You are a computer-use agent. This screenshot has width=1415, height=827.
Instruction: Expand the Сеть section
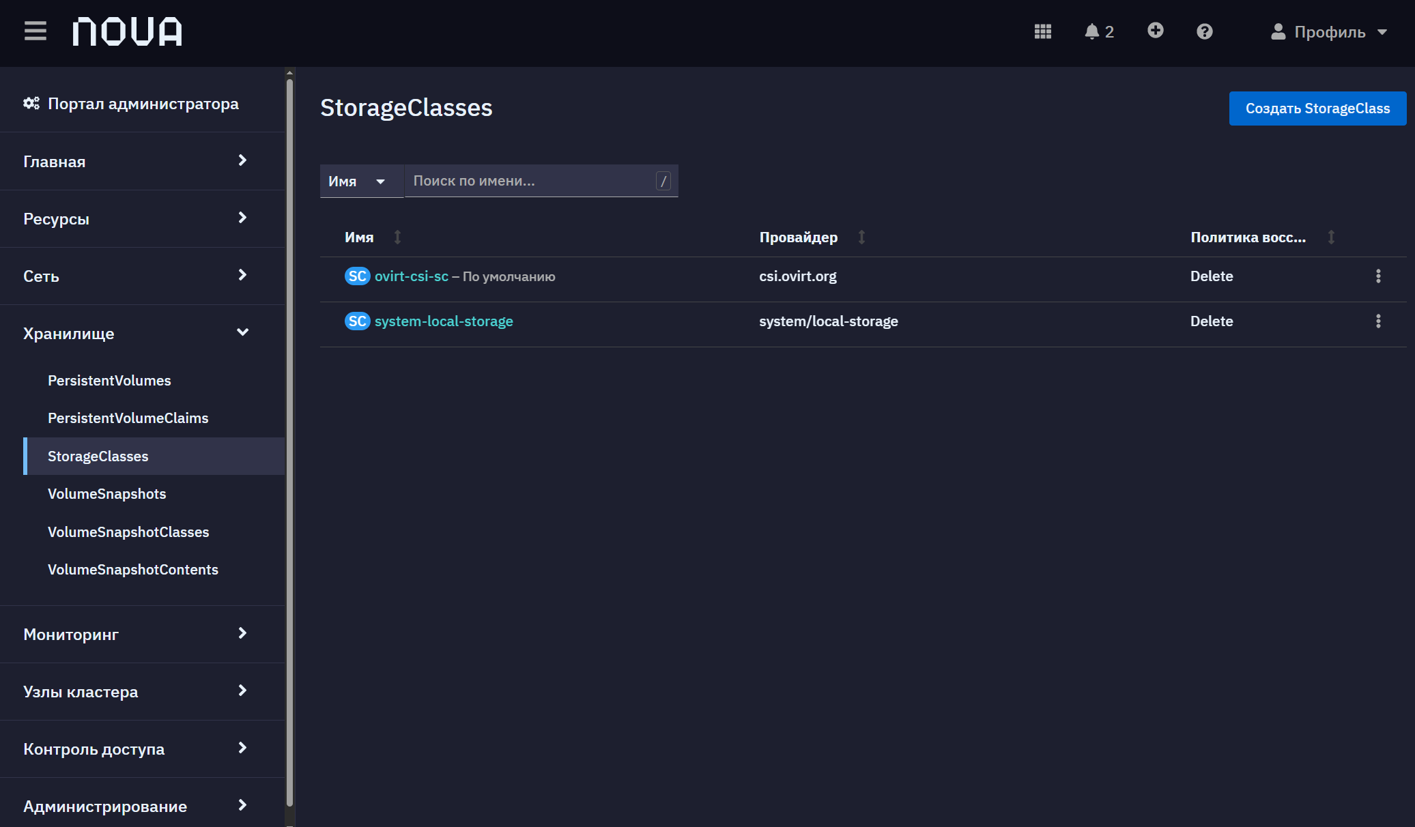pyautogui.click(x=135, y=276)
